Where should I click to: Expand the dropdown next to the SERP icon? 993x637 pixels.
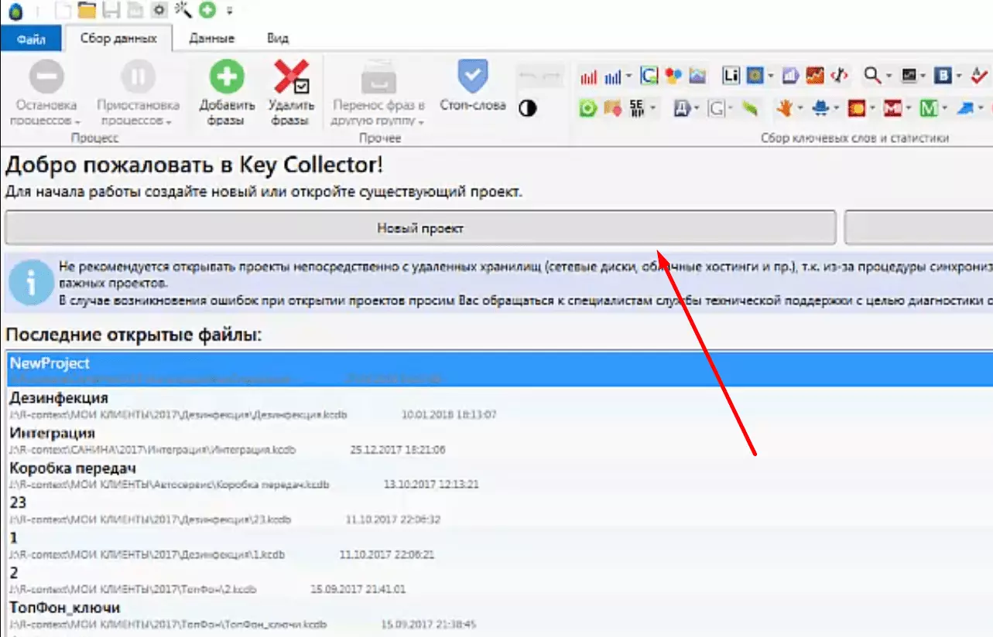[654, 109]
